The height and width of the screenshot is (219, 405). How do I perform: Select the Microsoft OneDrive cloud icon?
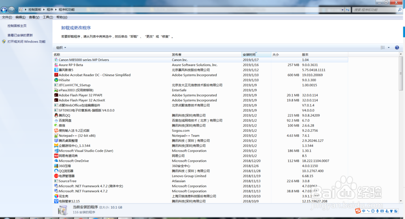pos(56,161)
